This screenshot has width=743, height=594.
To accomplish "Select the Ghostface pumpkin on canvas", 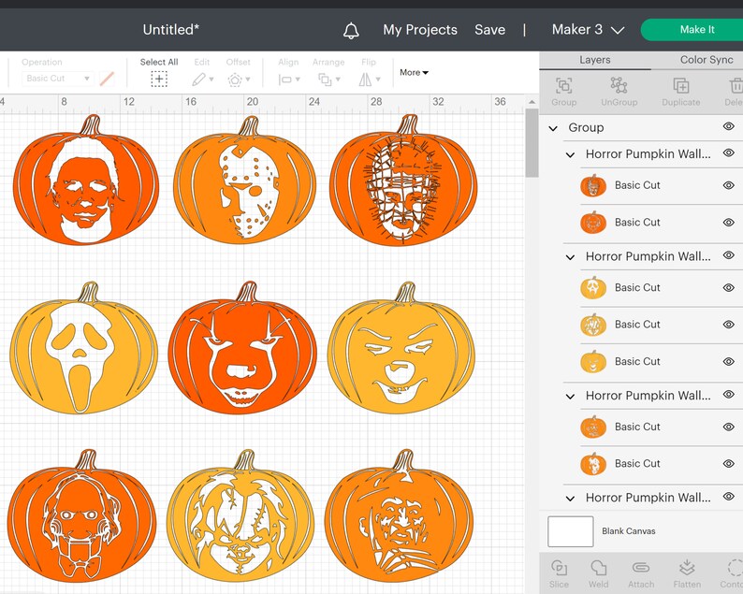I will 83,348.
